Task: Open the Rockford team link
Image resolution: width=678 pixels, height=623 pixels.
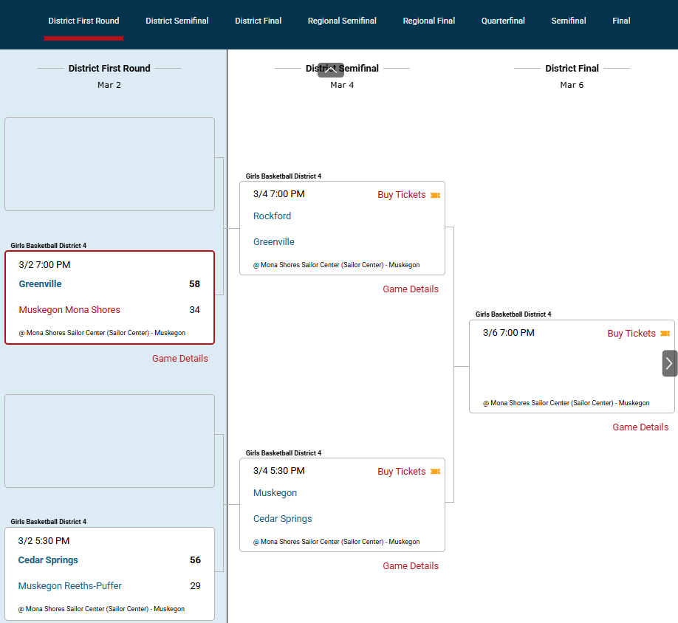Action: 272,216
